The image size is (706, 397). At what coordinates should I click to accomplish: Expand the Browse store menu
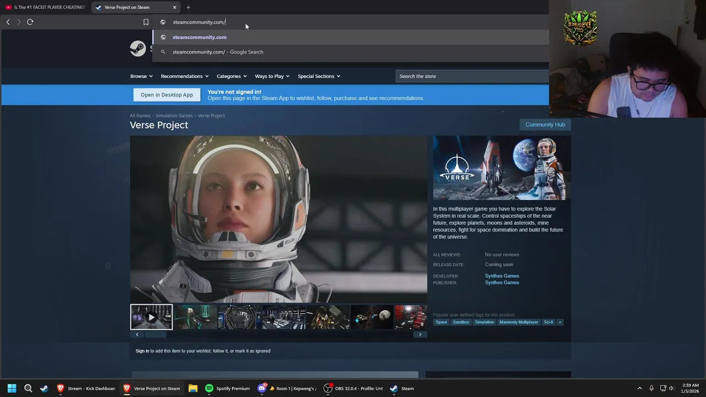point(141,76)
